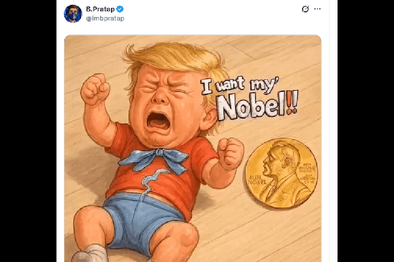
Task: Click the B.Pratap display name
Action: coord(100,9)
